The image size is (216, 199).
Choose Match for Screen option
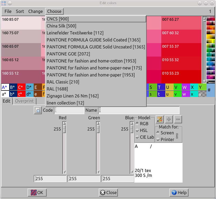pyautogui.click(x=165, y=133)
